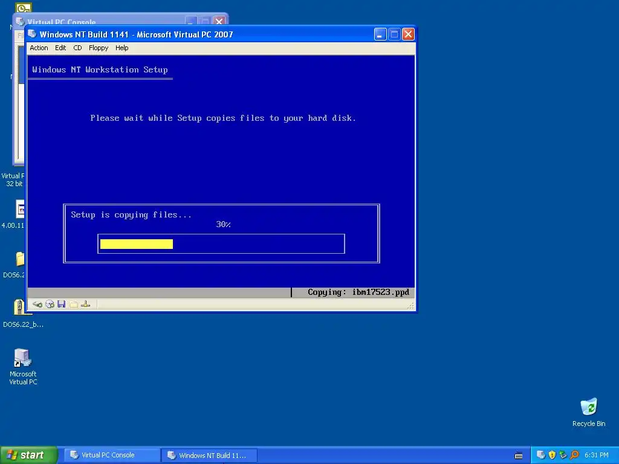The height and width of the screenshot is (464, 619).
Task: Click 'Setup is copying files...' text
Action: point(131,215)
